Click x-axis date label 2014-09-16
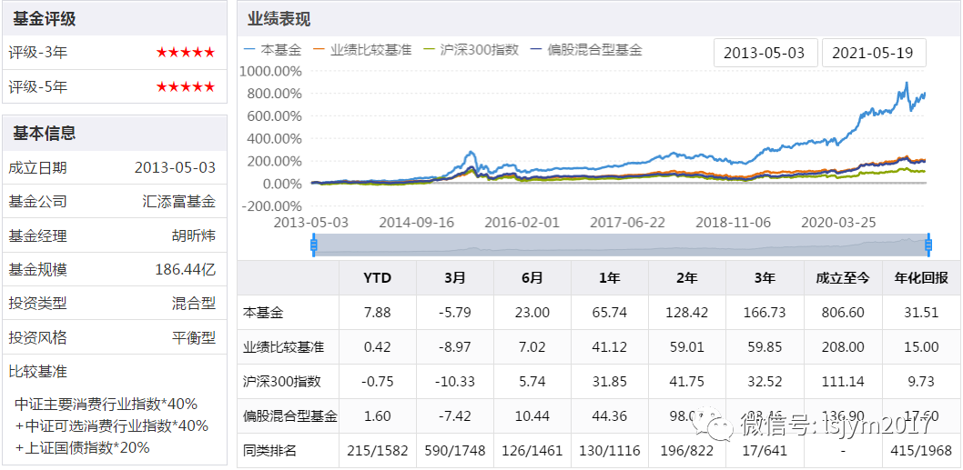Viewport: 963px width, 470px height. pyautogui.click(x=417, y=222)
